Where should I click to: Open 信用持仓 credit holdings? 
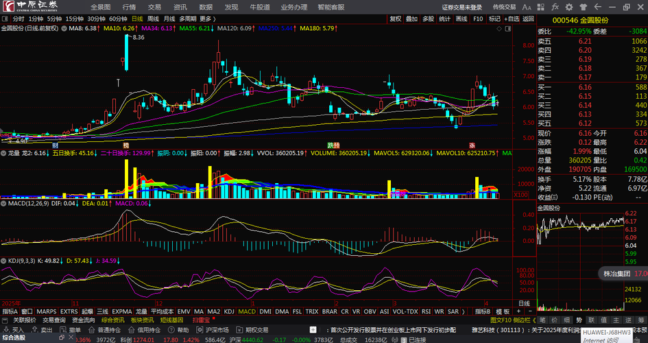pyautogui.click(x=144, y=330)
